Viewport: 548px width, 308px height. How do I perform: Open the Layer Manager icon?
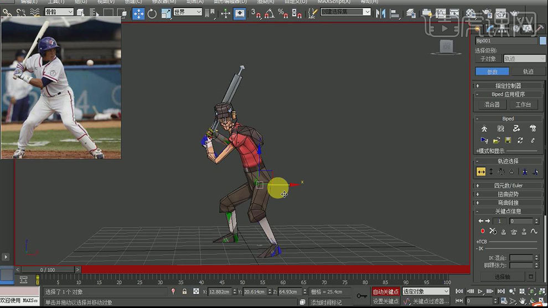[x=411, y=13]
